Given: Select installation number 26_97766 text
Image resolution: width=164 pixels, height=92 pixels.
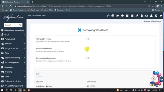Looking at the screenshot, I should click(91, 86).
